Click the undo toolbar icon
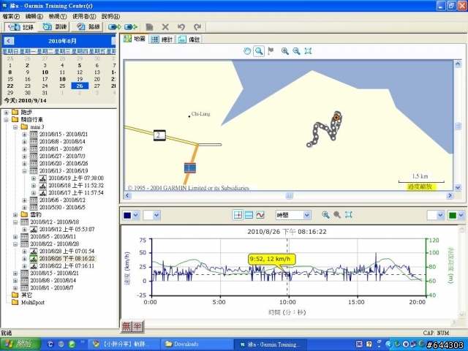 [x=181, y=27]
